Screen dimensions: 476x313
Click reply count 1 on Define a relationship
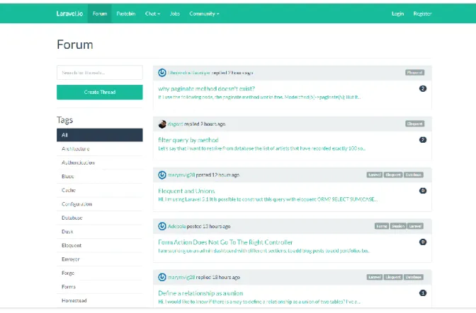click(x=423, y=293)
